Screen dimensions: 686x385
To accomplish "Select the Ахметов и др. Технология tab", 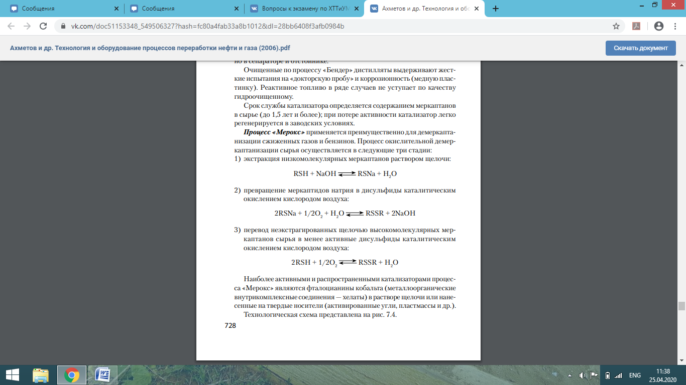I will [423, 9].
